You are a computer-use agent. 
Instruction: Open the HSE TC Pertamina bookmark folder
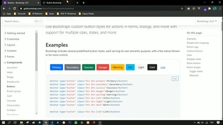(x=66, y=14)
